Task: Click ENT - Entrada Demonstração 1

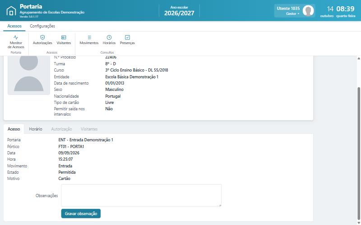Action: pos(86,140)
